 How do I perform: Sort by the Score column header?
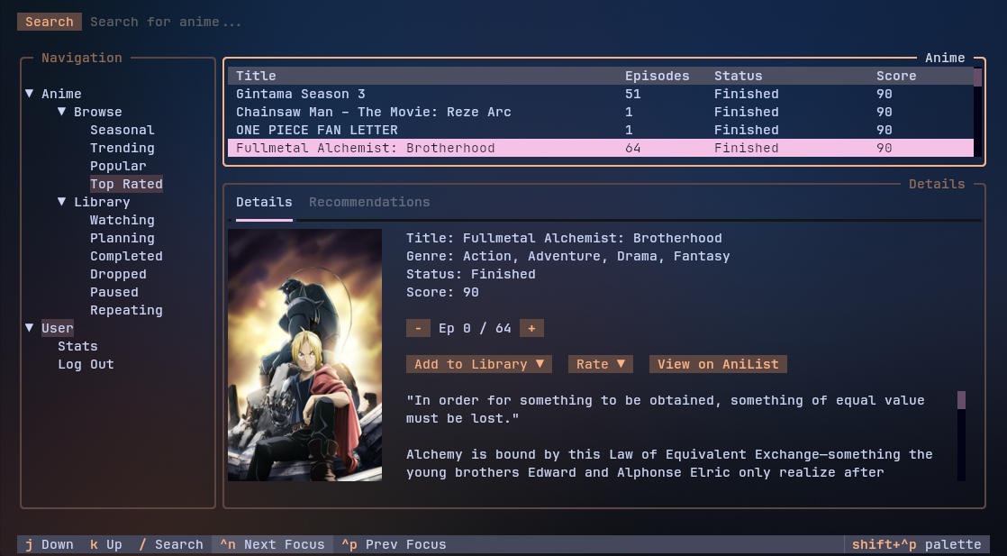coord(896,76)
